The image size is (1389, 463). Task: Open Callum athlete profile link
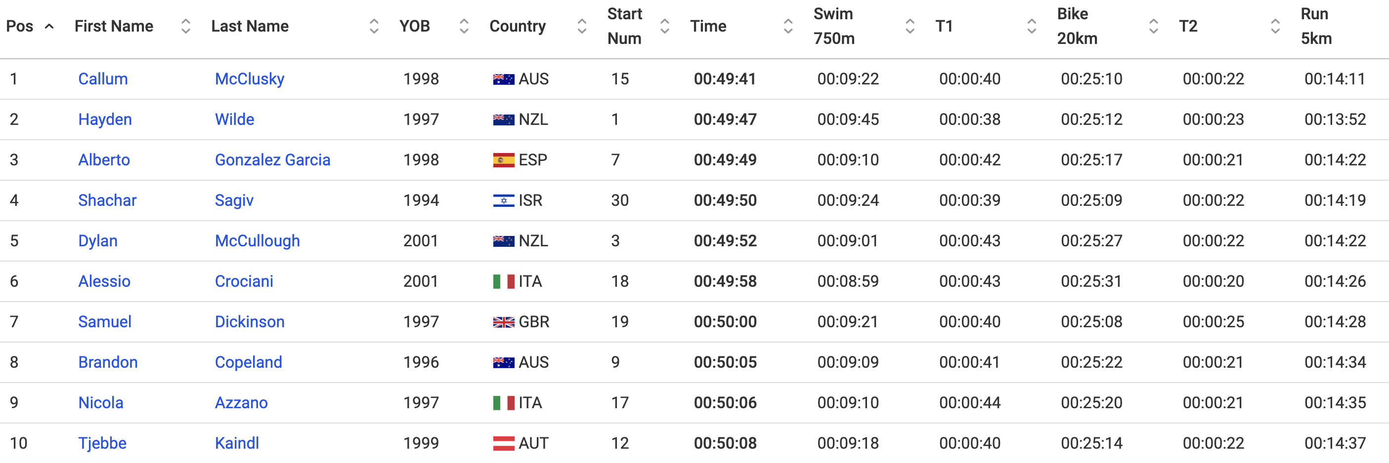click(103, 78)
